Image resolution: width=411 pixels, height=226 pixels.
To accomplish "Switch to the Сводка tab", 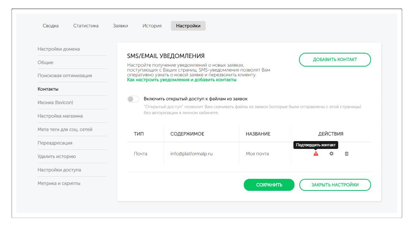I will pos(50,26).
